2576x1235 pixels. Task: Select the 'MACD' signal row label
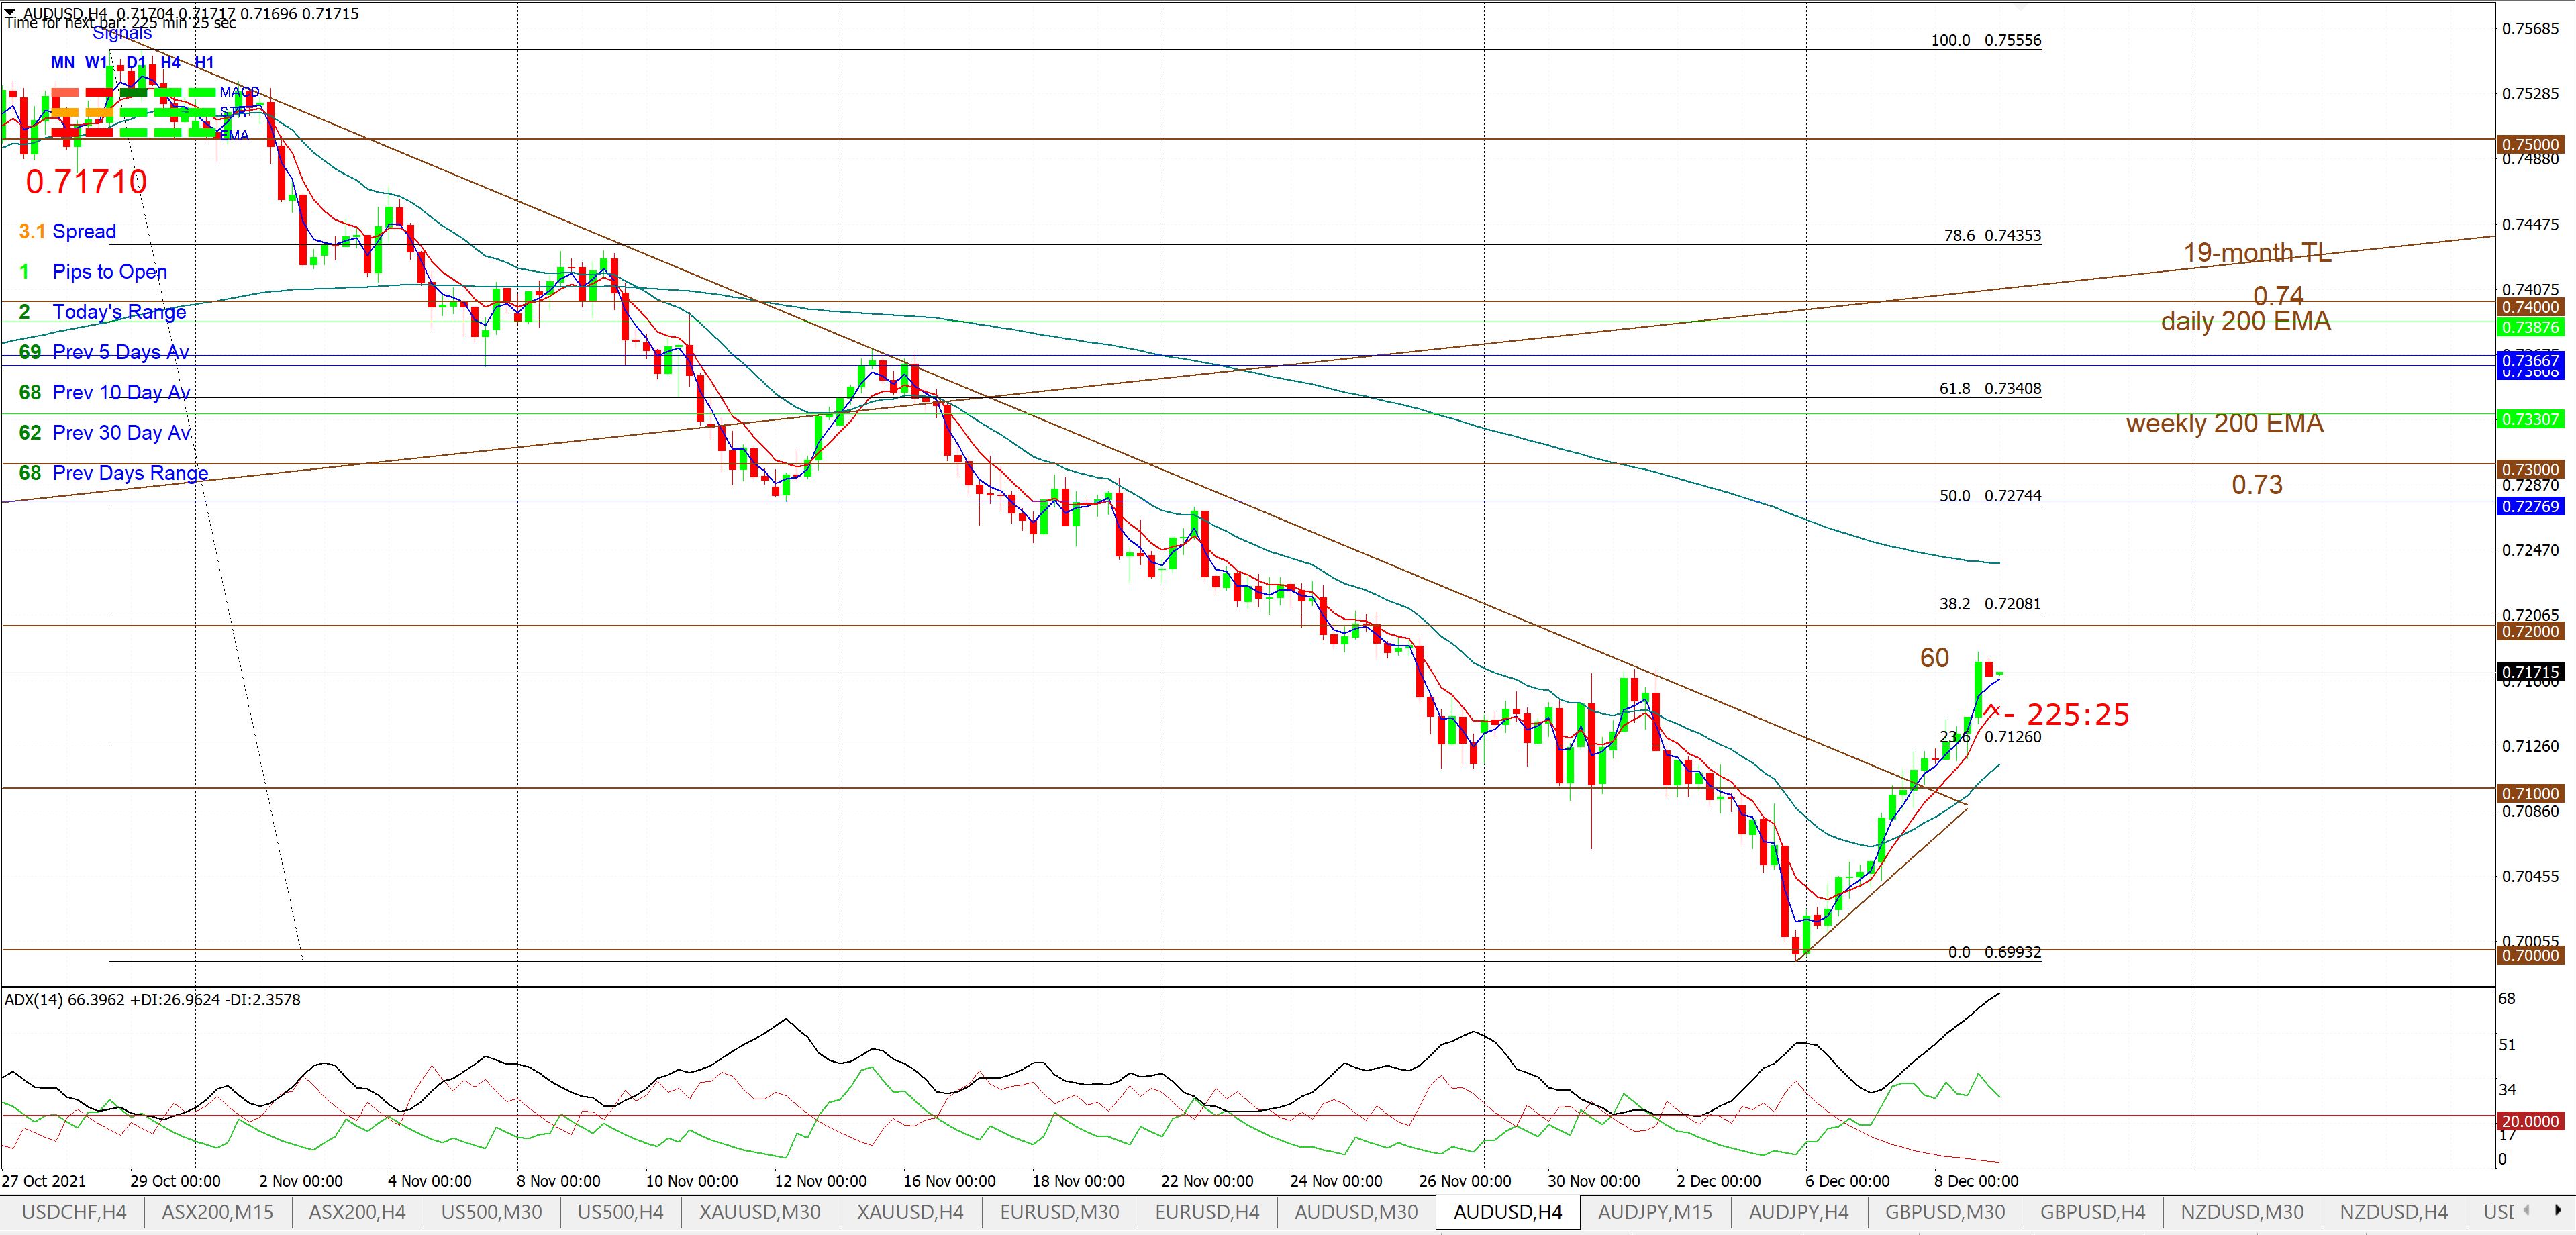tap(239, 92)
